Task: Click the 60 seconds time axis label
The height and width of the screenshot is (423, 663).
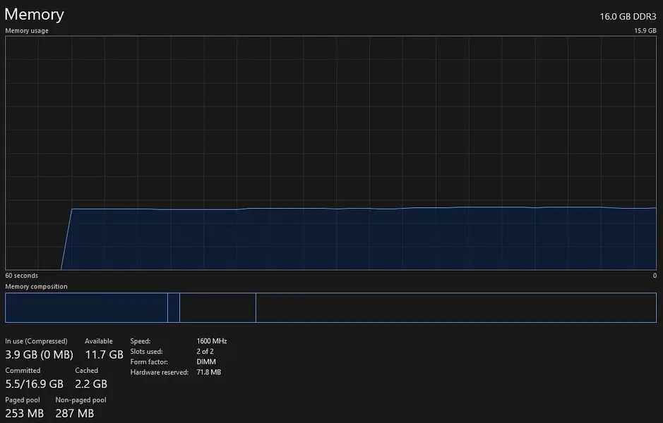Action: point(22,276)
